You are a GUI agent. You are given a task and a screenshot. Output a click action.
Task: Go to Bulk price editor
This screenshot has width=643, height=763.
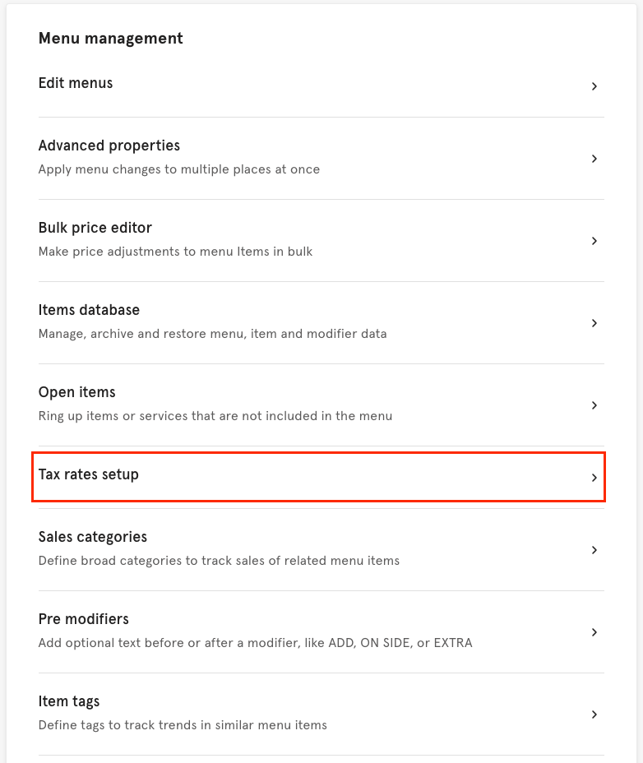click(95, 228)
